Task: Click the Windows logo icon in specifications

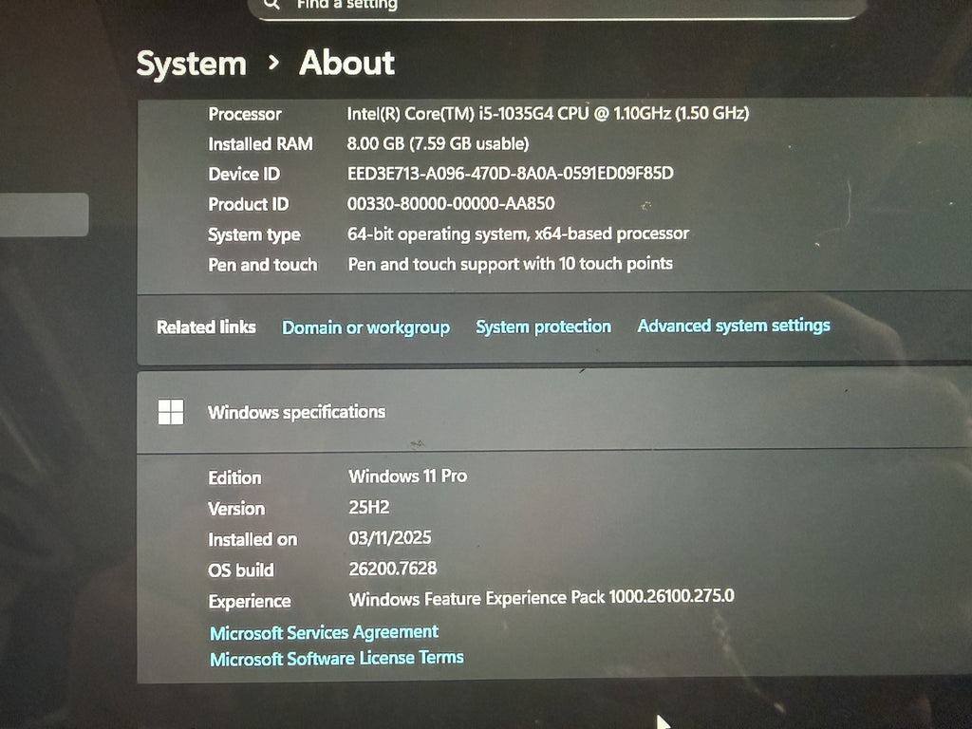Action: (x=171, y=412)
